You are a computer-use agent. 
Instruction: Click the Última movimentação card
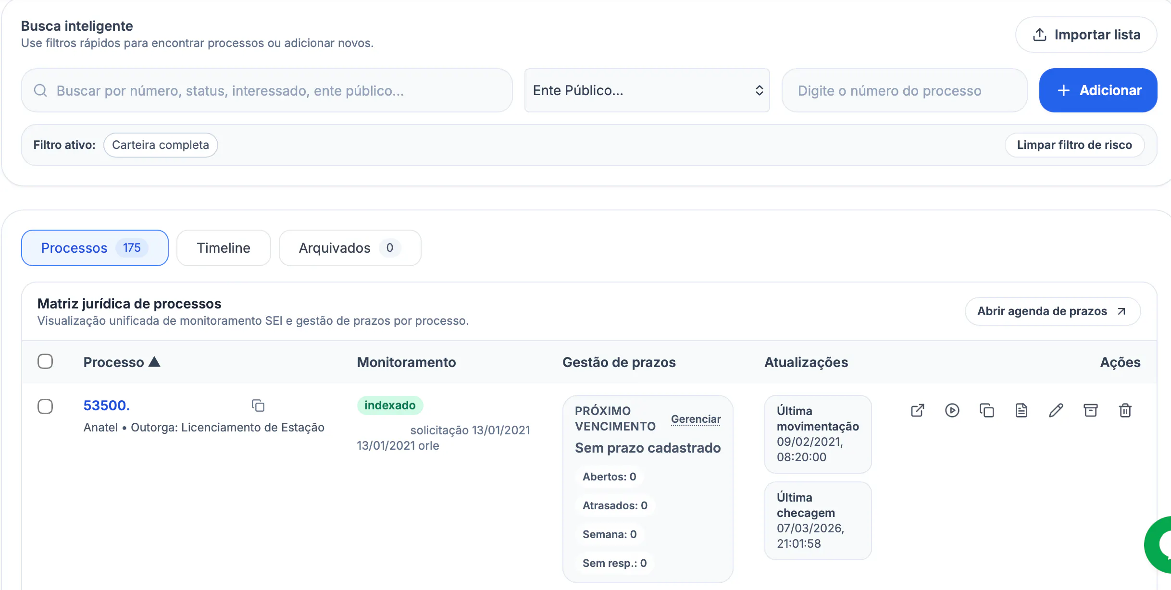tap(818, 434)
